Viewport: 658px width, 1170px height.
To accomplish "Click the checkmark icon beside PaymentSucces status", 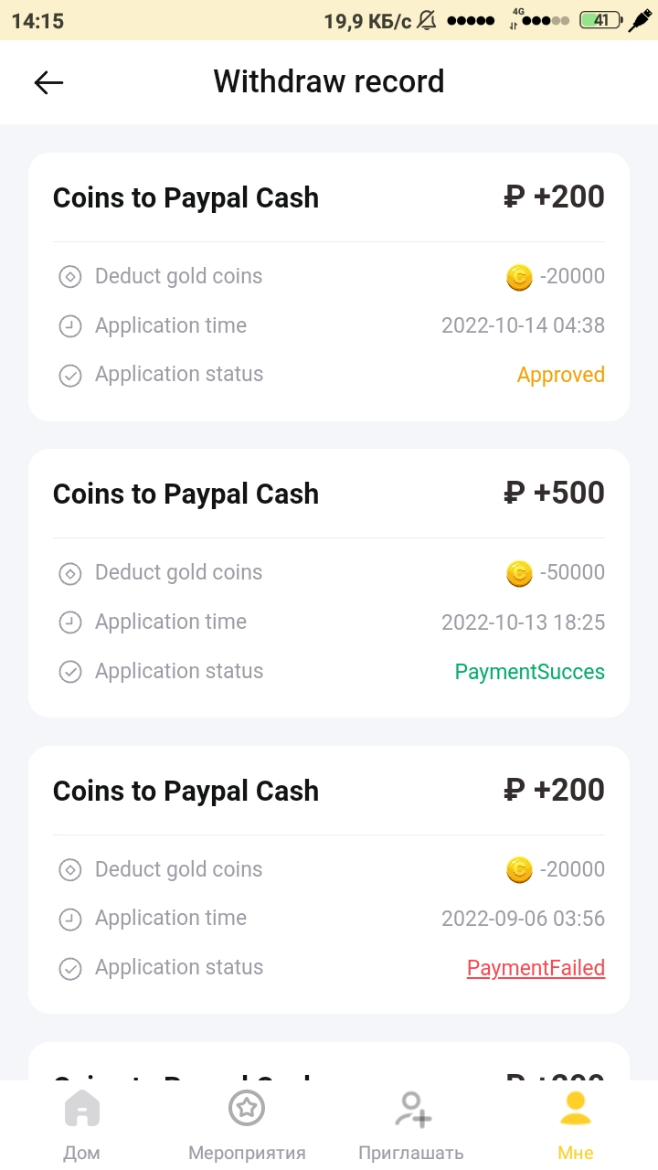I will pyautogui.click(x=70, y=672).
